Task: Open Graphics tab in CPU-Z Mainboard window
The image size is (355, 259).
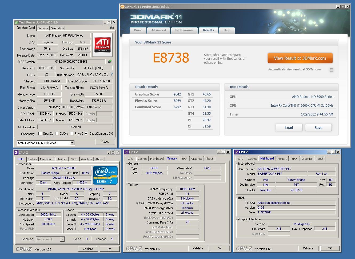Action: click(x=307, y=159)
